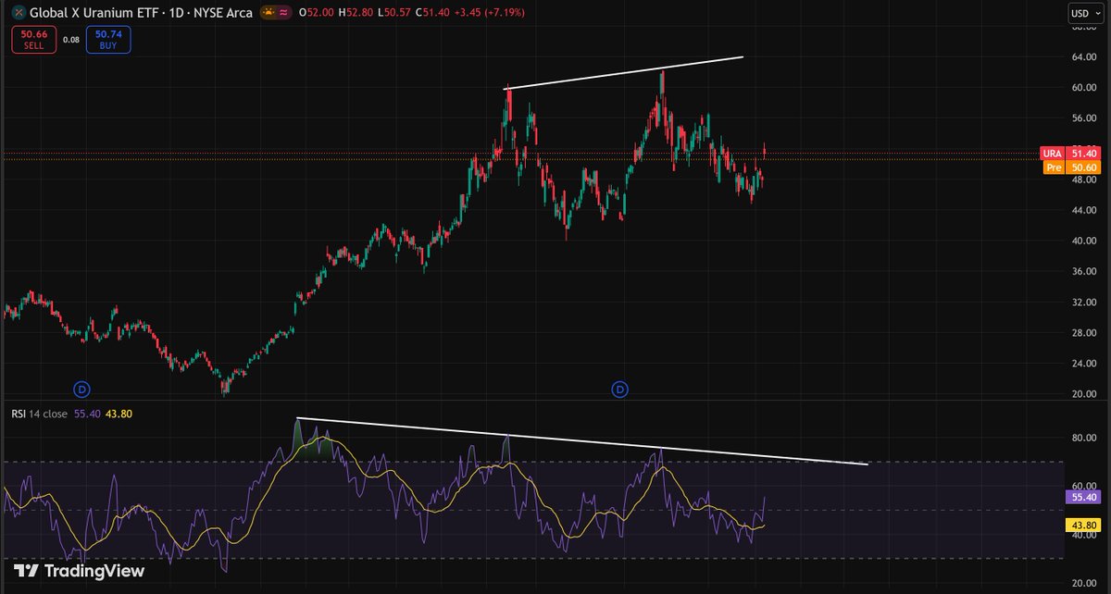Screen dimensions: 1111x594
Task: Click the 44.00 price scale label
Action: [1083, 210]
